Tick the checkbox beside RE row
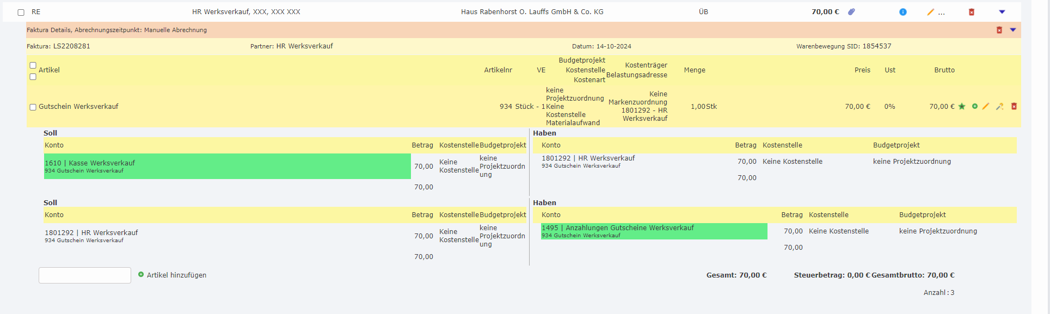This screenshot has width=1050, height=314. point(21,12)
